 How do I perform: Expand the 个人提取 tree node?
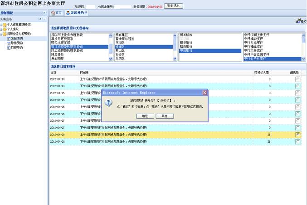tap(2, 29)
